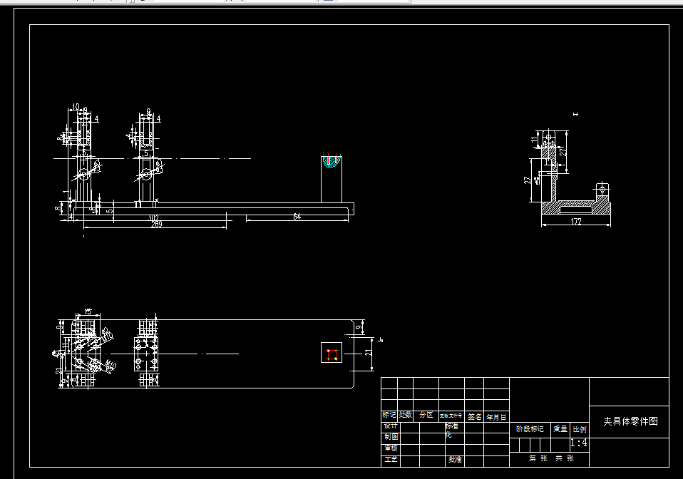Select the 15 dimension above plan view
This screenshot has width=683, height=479.
pos(88,311)
